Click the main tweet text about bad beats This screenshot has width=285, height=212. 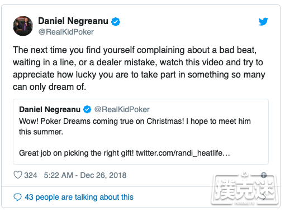tap(139, 69)
